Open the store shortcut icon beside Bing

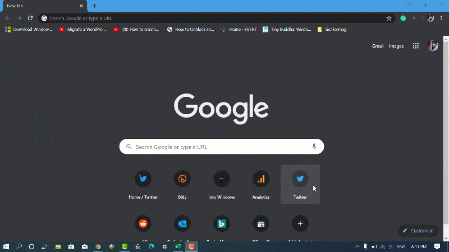tap(261, 223)
